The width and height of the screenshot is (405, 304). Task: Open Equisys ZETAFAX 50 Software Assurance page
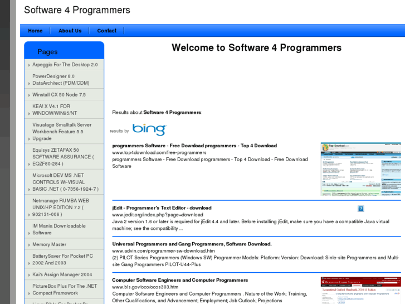pos(64,157)
